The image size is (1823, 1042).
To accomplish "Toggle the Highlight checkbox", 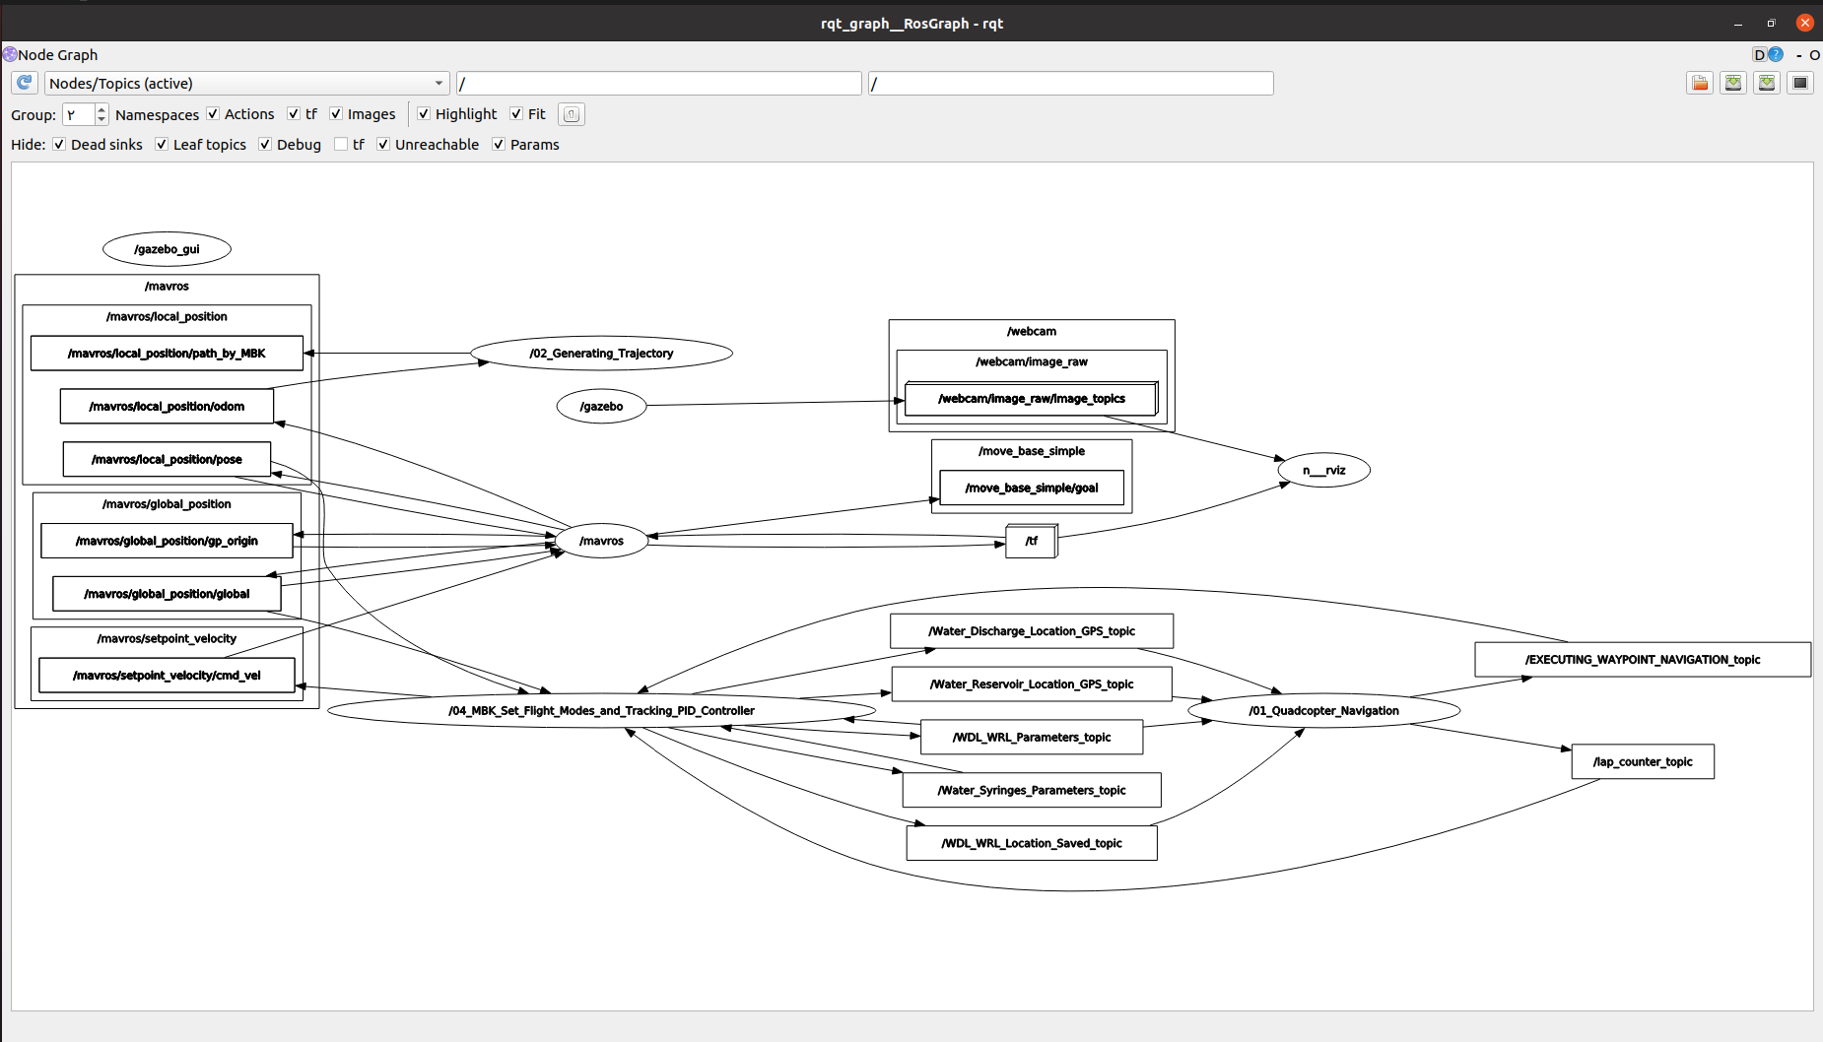I will (424, 114).
